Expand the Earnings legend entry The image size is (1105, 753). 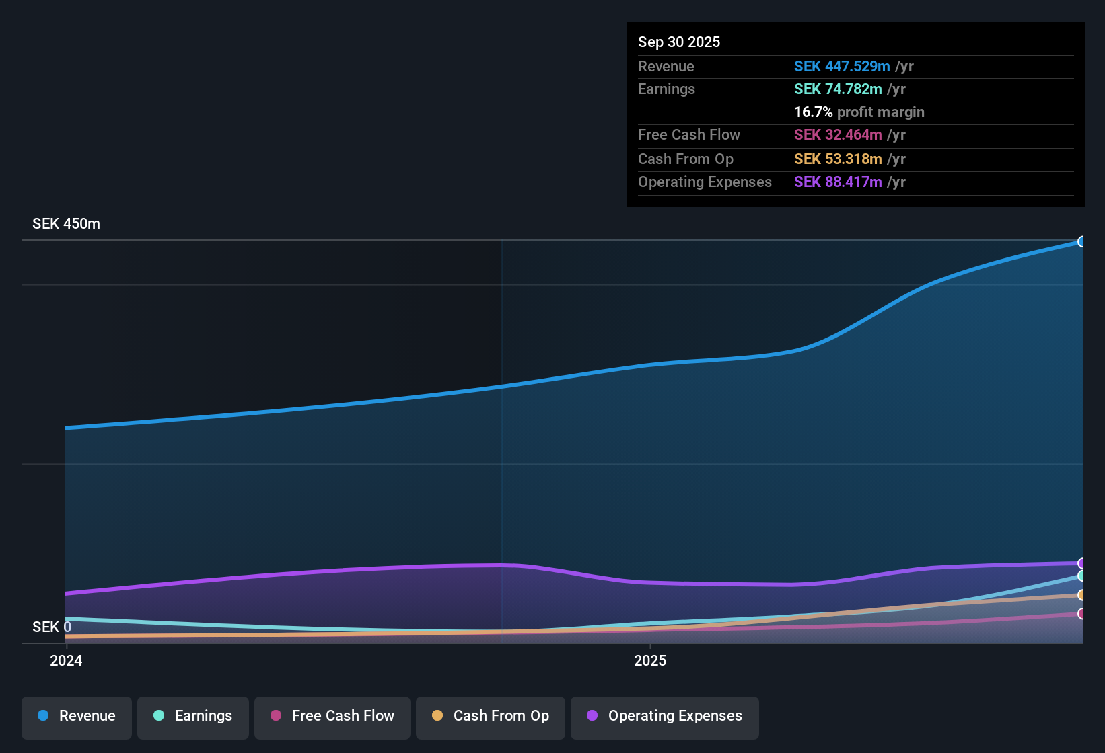coord(192,717)
